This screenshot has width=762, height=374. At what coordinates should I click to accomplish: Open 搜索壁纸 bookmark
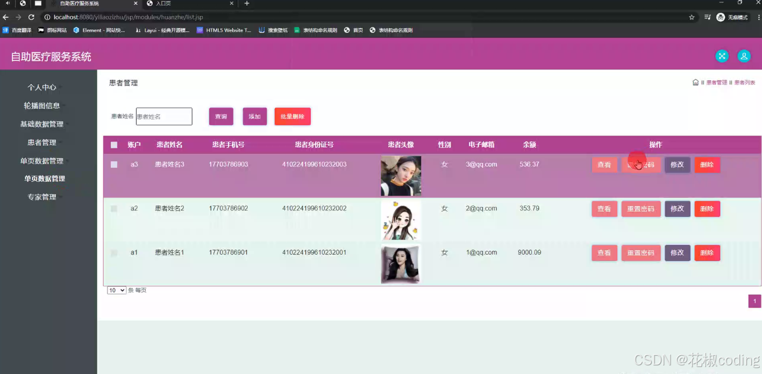273,30
